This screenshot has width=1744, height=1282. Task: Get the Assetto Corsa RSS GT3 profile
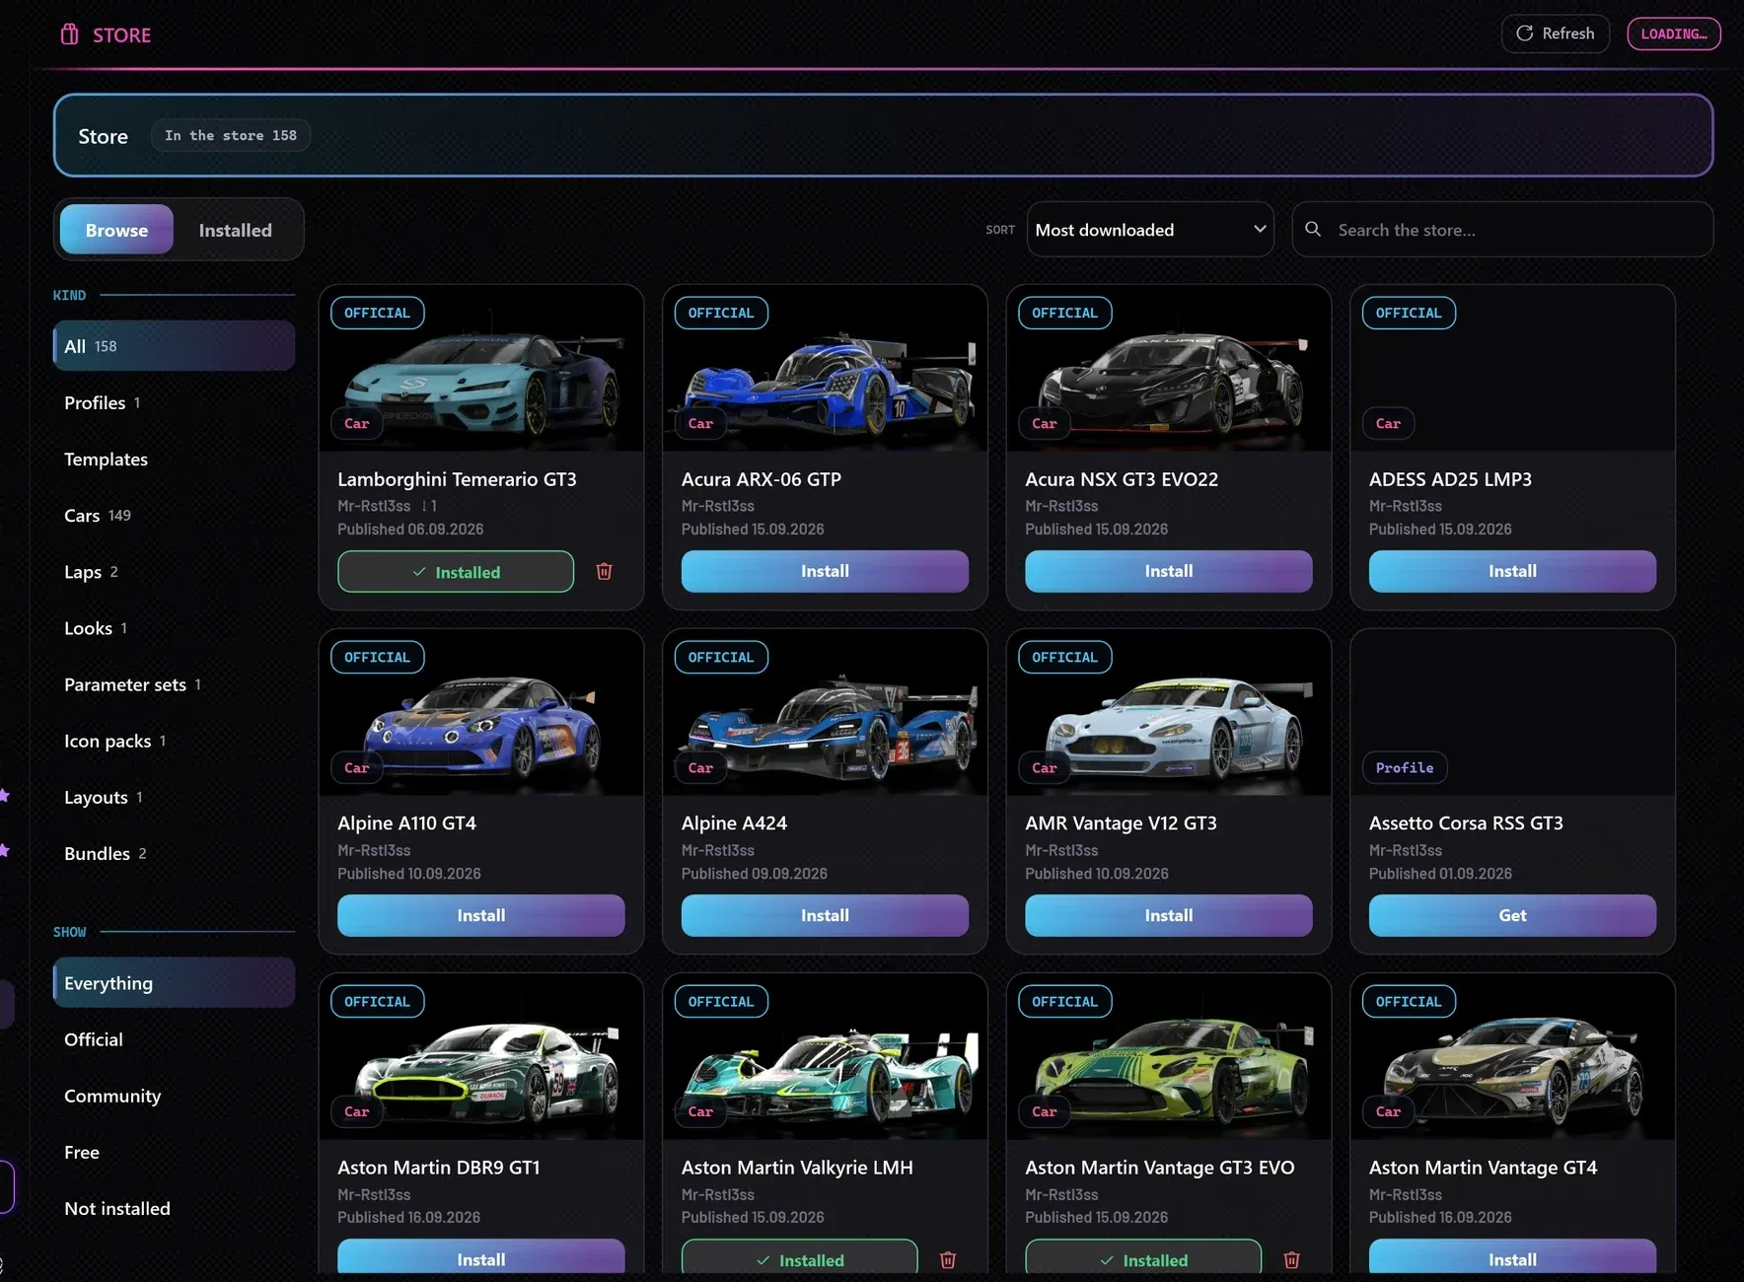click(1512, 915)
